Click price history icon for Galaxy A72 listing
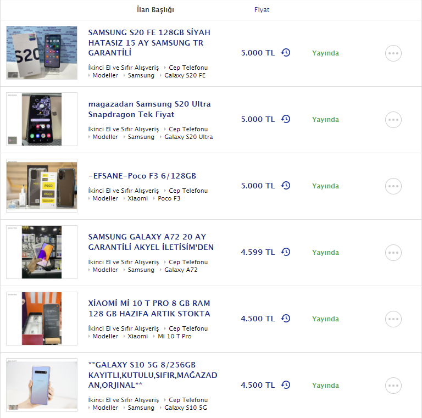This screenshot has width=422, height=418. pyautogui.click(x=286, y=252)
